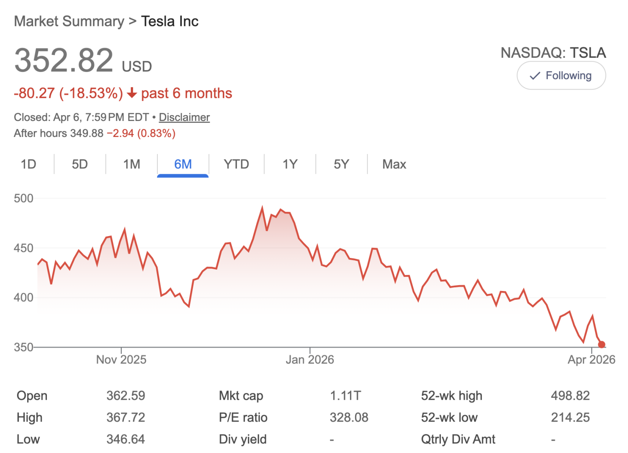
Task: Select the 6M chart period
Action: [183, 164]
